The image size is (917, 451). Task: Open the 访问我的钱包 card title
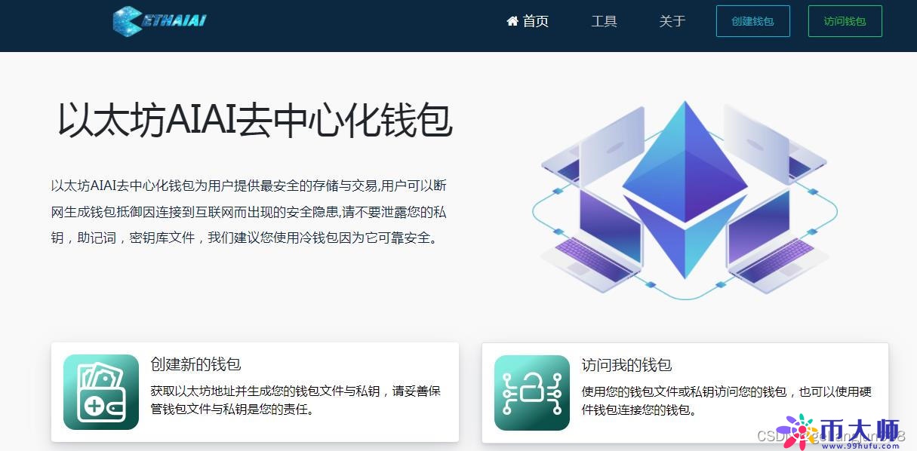(x=626, y=365)
